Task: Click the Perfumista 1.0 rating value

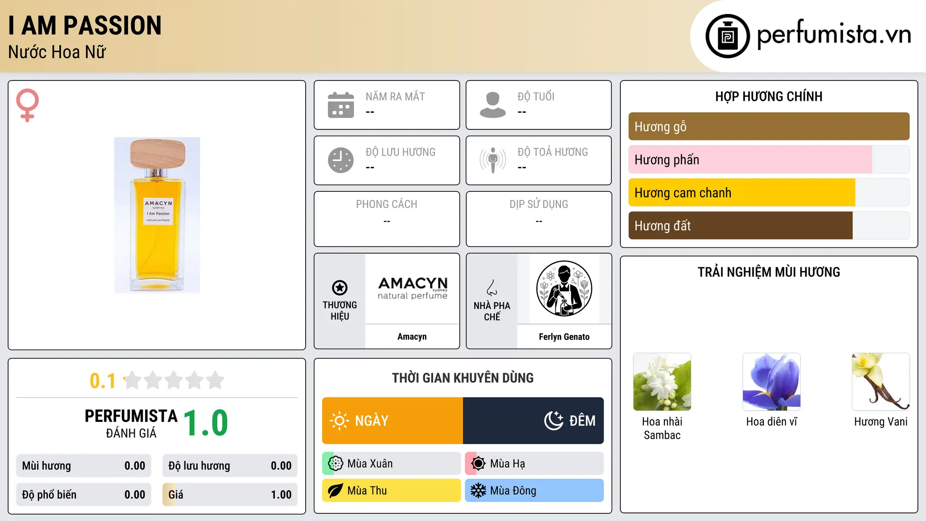Action: click(206, 423)
